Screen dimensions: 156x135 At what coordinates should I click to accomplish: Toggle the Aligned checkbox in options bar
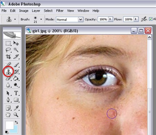pyautogui.click(x=150, y=19)
